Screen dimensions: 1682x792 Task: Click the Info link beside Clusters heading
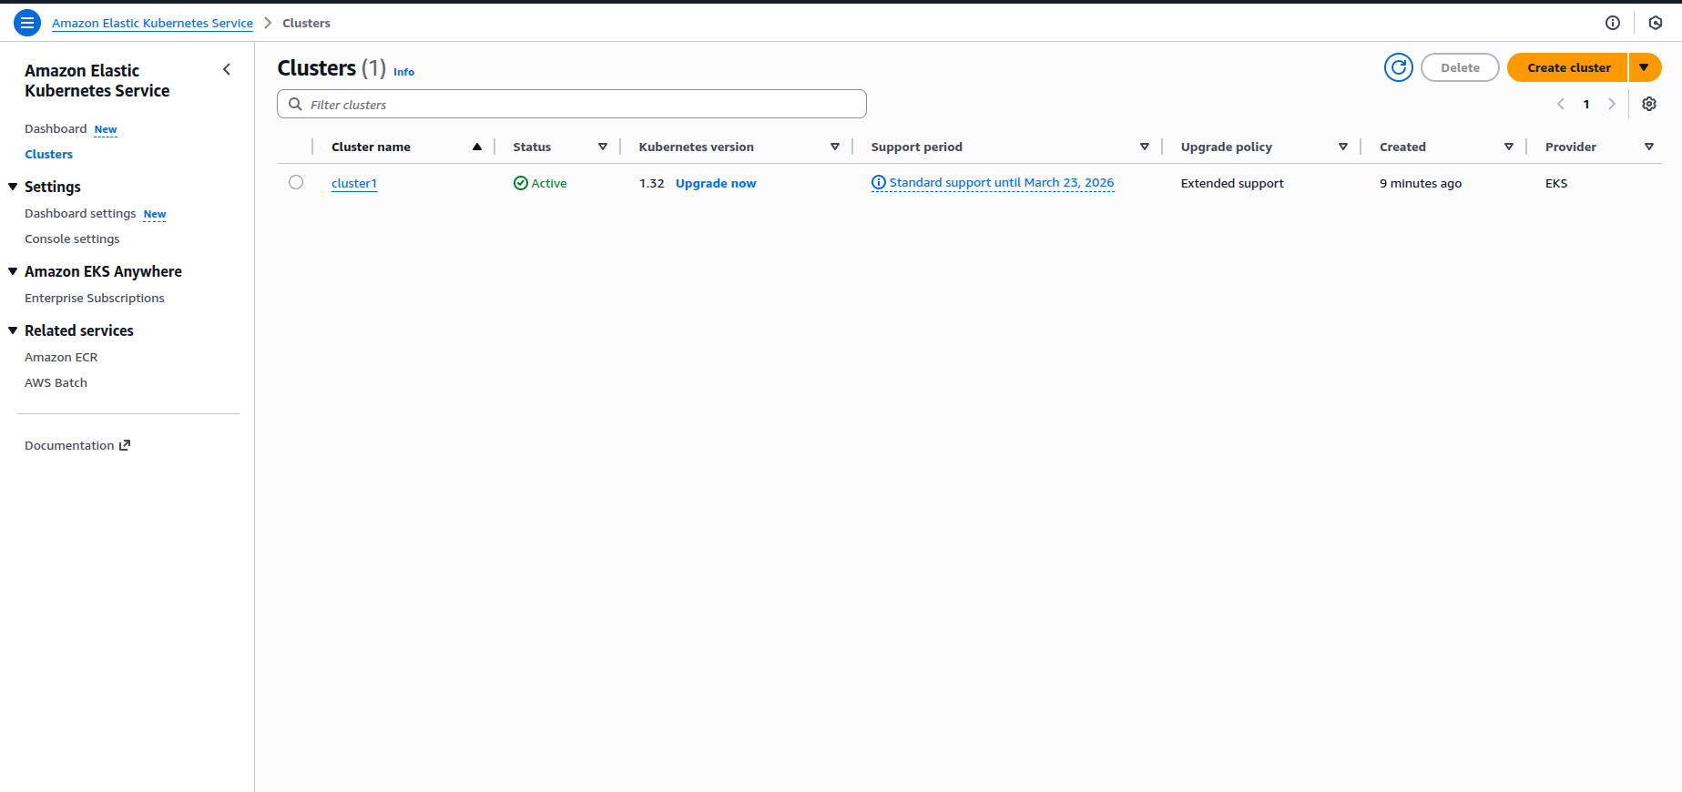click(403, 72)
